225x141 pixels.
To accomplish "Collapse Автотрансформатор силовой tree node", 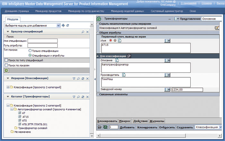I will coord(12,109).
